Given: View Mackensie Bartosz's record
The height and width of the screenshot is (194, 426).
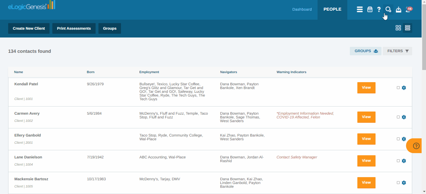Looking at the screenshot, I should [x=366, y=182].
